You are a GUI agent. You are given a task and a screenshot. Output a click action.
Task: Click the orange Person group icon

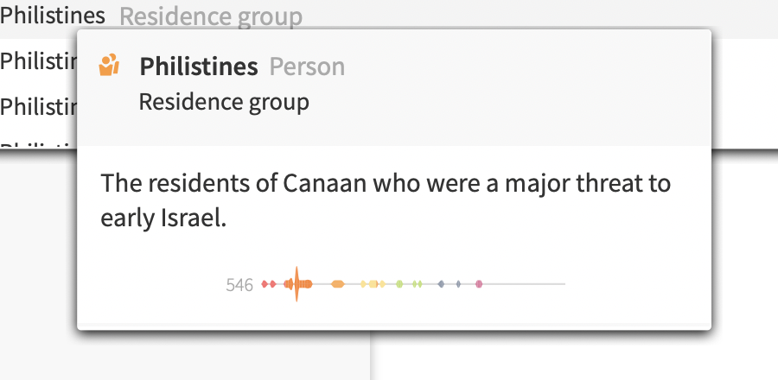[x=108, y=66]
